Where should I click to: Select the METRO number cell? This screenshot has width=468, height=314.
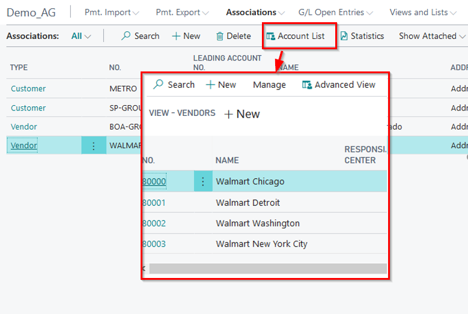[123, 89]
